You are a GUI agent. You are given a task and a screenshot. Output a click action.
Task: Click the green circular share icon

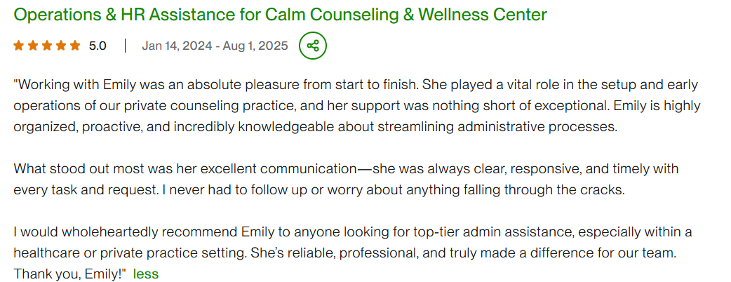(x=313, y=46)
